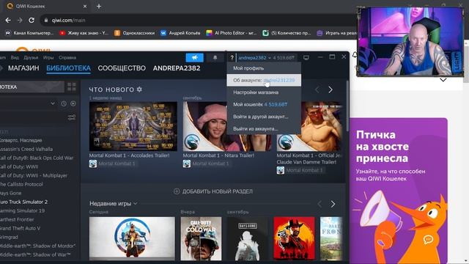Select Euro Truck Simulator 2 in list
This screenshot has height=264, width=469.
[24, 202]
